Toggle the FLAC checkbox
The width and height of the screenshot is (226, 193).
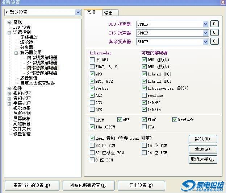144,119
